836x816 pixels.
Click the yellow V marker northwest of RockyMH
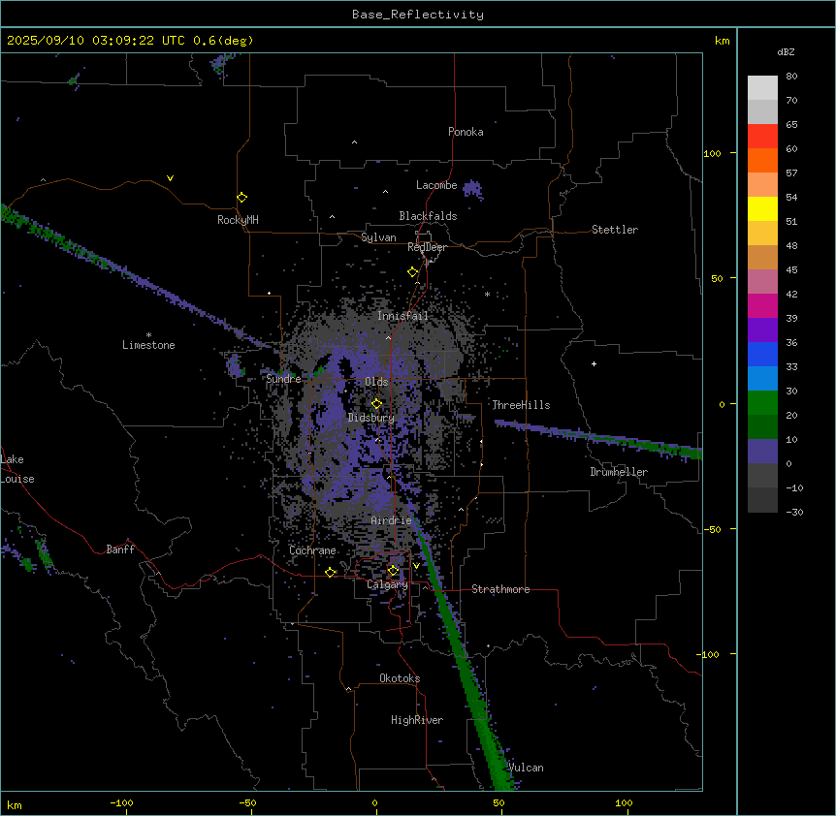point(170,178)
